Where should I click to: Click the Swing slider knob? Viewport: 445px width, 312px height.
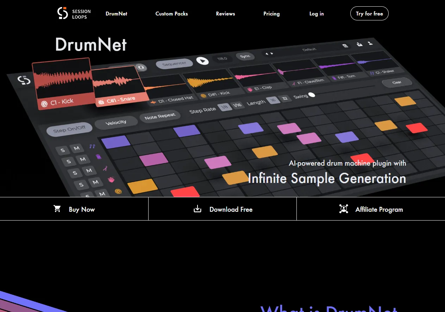pos(312,95)
